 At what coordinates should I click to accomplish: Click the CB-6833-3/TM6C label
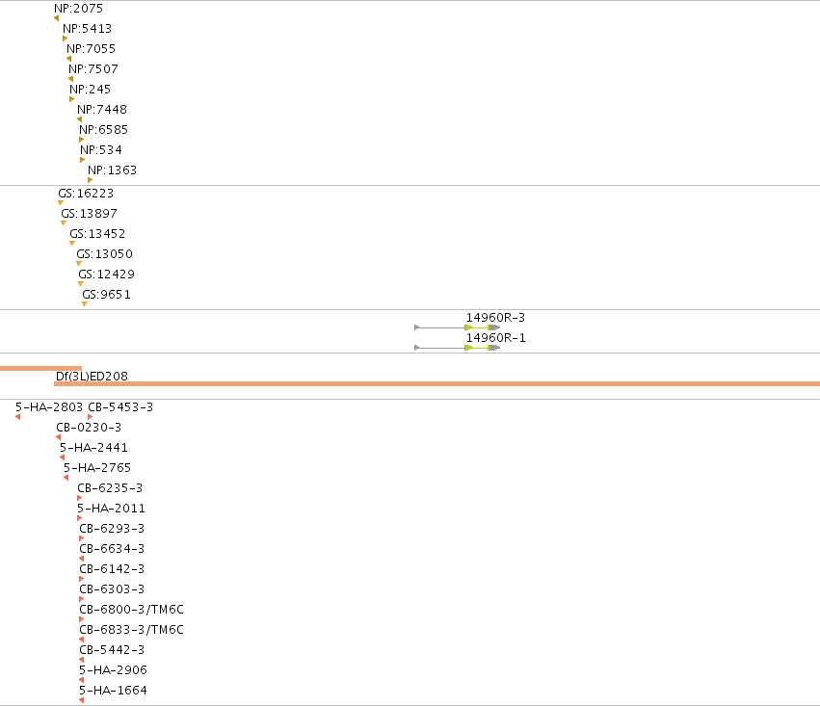[131, 630]
